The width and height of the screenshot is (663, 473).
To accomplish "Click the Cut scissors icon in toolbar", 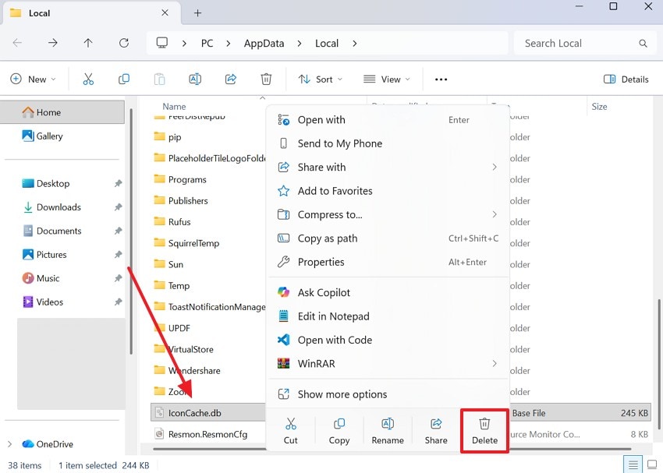I will coord(88,79).
